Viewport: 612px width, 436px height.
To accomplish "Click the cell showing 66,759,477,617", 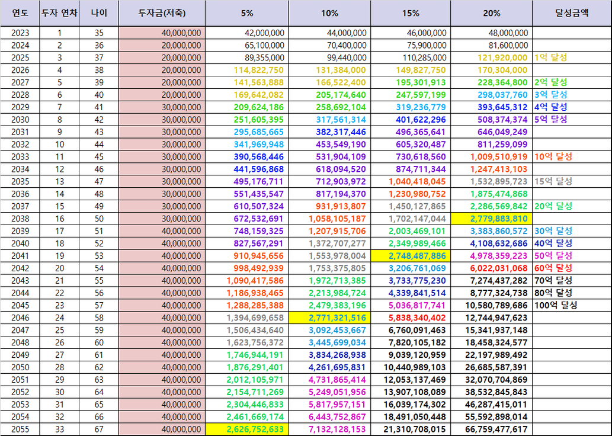I will (x=491, y=429).
